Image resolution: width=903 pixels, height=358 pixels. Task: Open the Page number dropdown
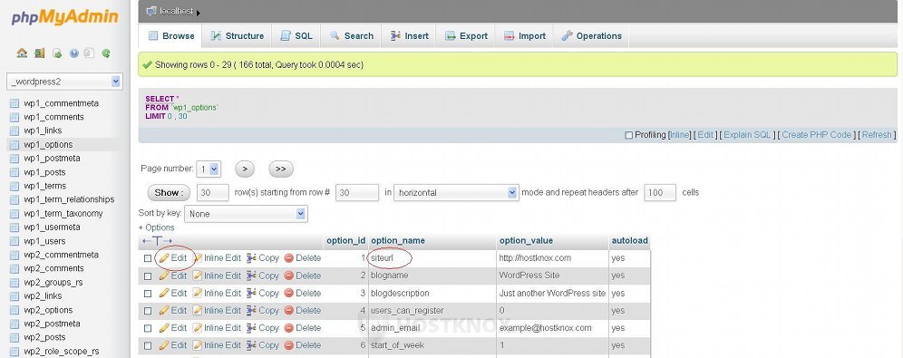[209, 169]
